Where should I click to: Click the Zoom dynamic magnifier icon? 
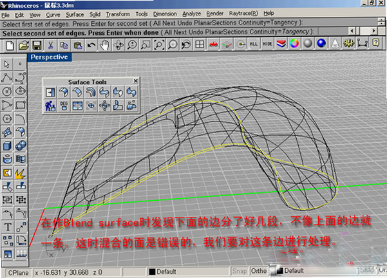tap(132, 45)
